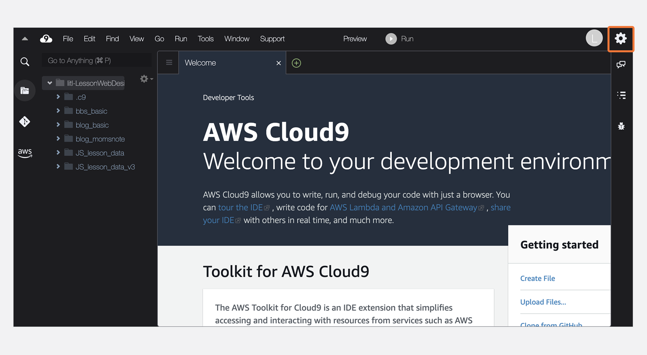647x355 pixels.
Task: Open the Collaborate chat panel
Action: [x=621, y=64]
